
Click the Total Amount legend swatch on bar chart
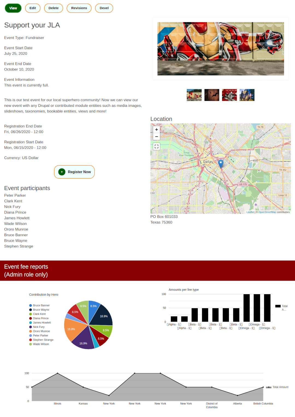[278, 306]
